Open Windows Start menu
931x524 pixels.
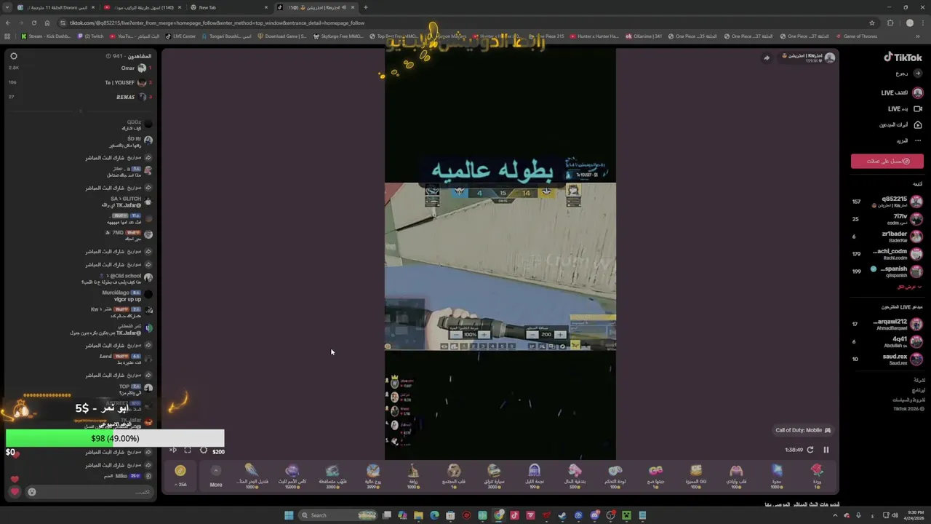coord(289,515)
